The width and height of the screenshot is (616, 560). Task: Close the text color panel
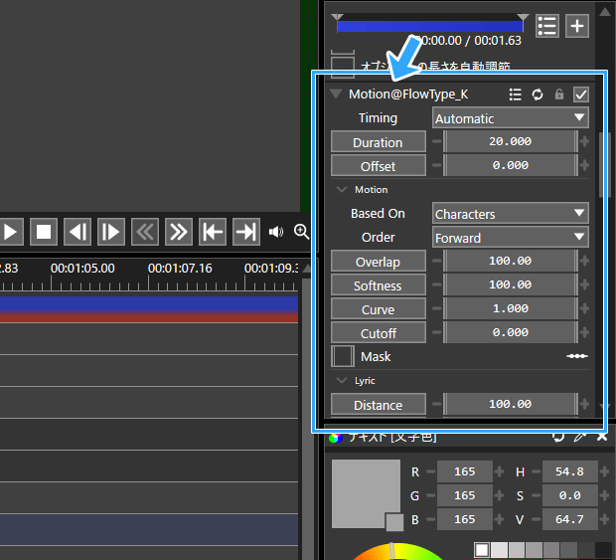click(602, 437)
